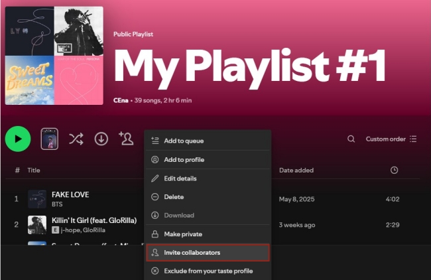Screen dimensions: 431x280
Task: Open GloRilla artist link
Action: coord(94,230)
